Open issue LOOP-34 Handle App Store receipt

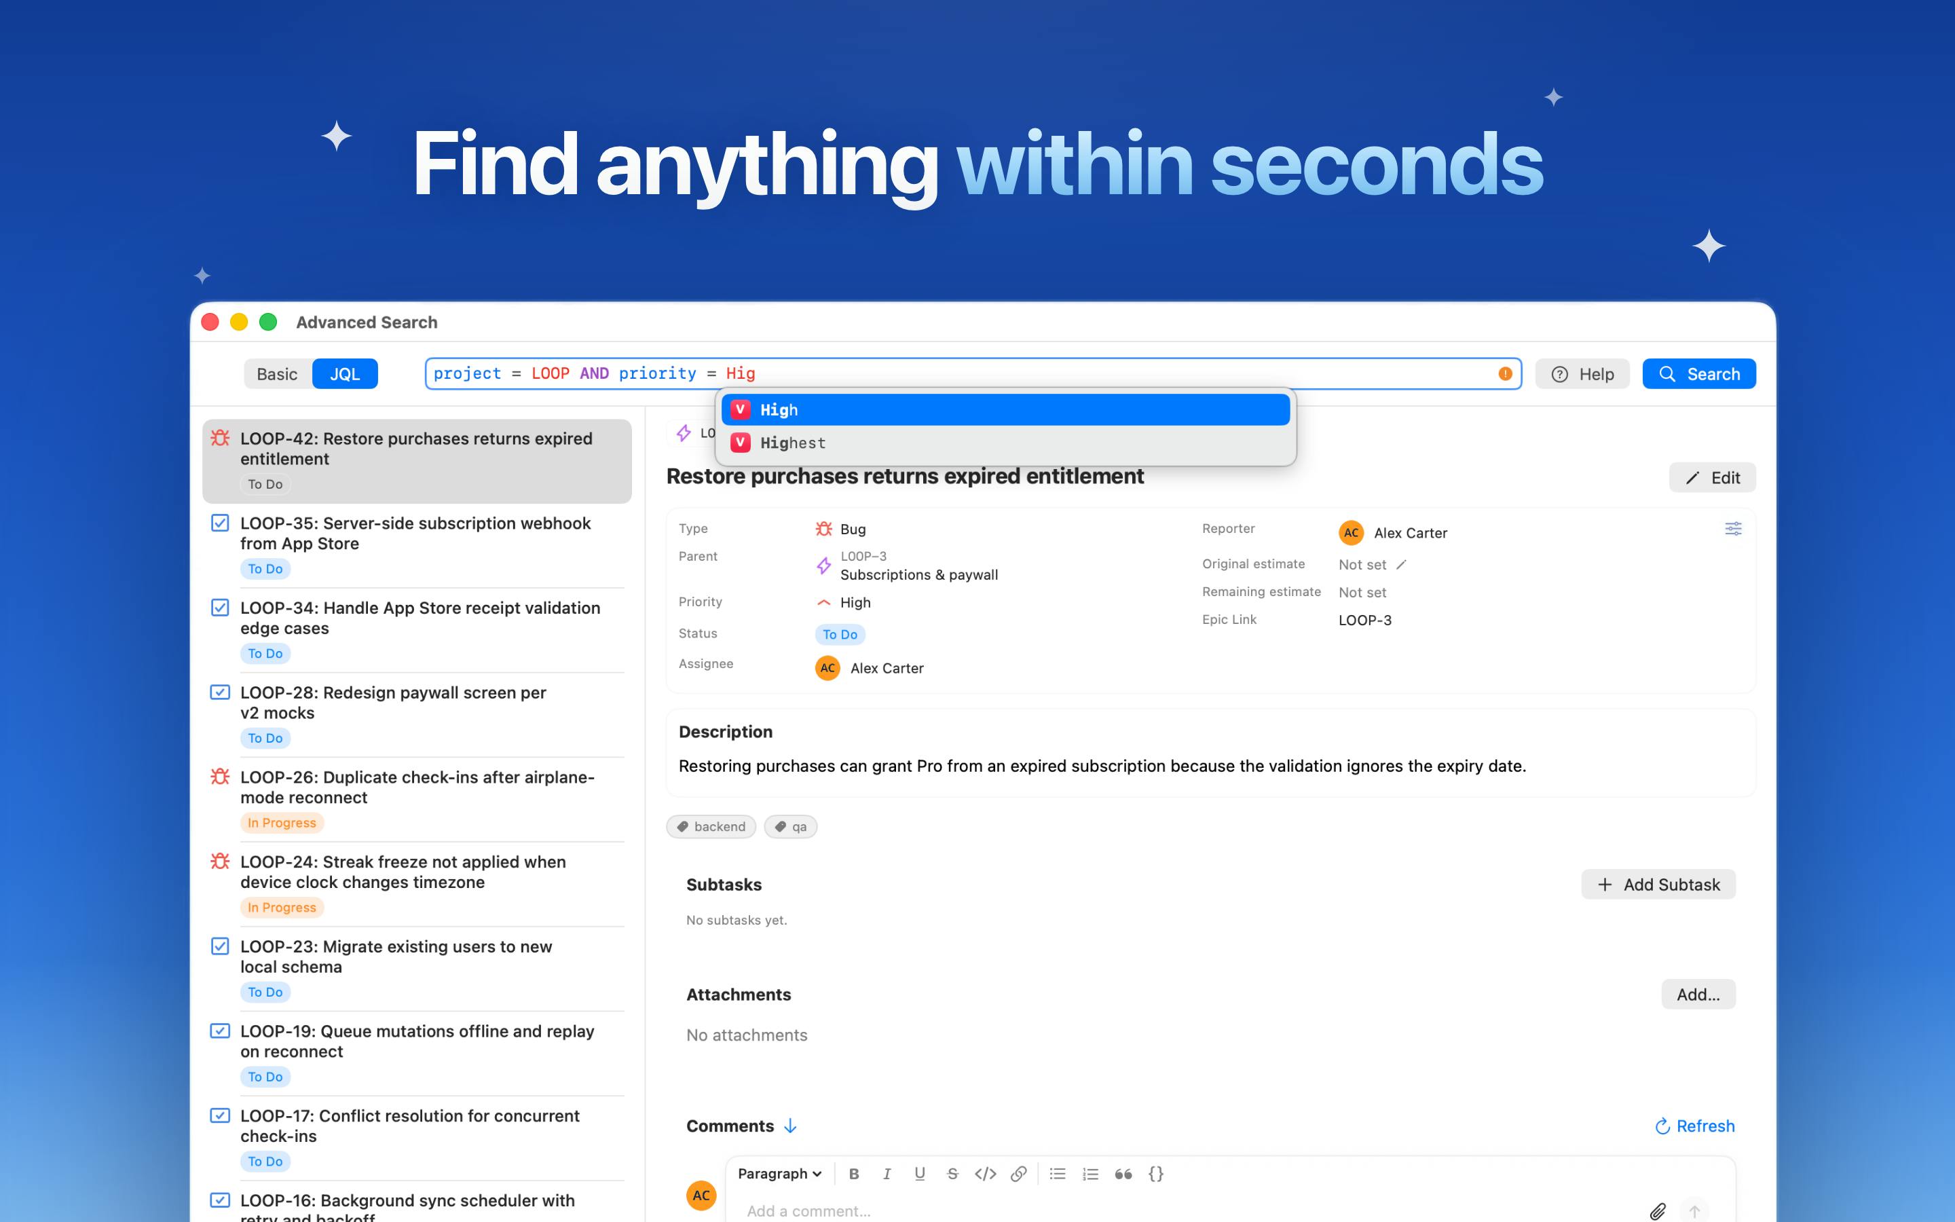(417, 631)
